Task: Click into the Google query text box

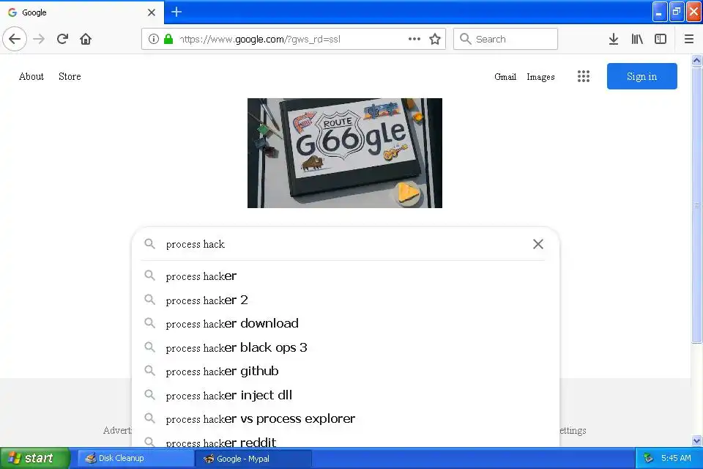Action: pyautogui.click(x=345, y=244)
